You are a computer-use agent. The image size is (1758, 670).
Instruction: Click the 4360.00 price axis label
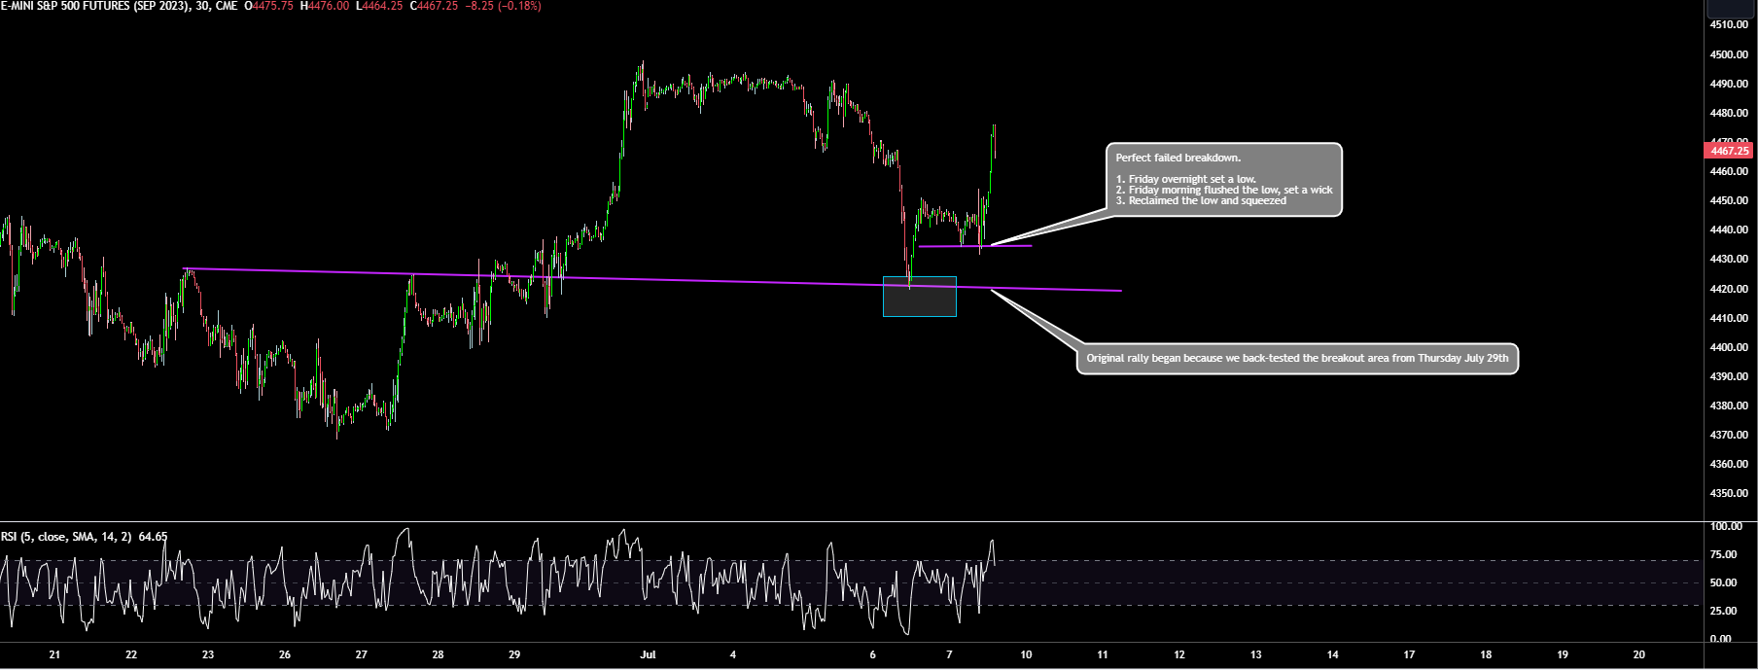click(1729, 464)
